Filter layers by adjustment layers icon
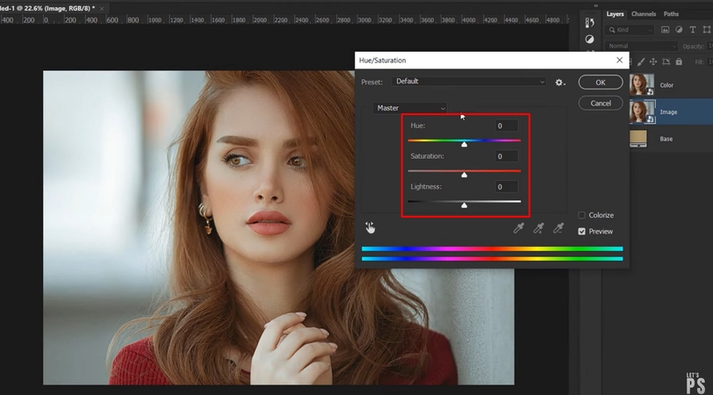713x395 pixels. [x=679, y=30]
